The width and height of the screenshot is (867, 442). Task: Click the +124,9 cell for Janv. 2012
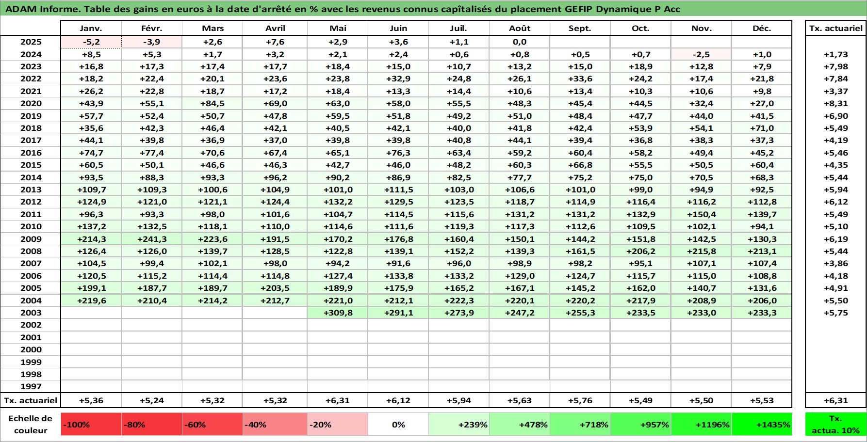(x=91, y=202)
